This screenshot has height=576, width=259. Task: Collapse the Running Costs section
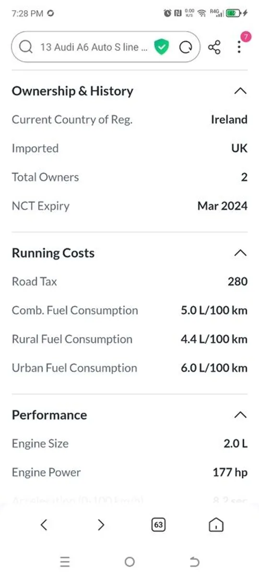tap(241, 253)
